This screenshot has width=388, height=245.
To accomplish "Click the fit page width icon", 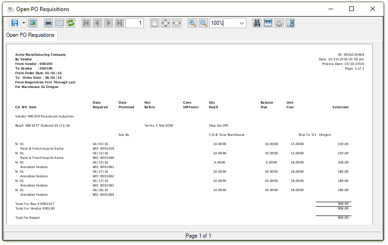I will click(x=177, y=23).
